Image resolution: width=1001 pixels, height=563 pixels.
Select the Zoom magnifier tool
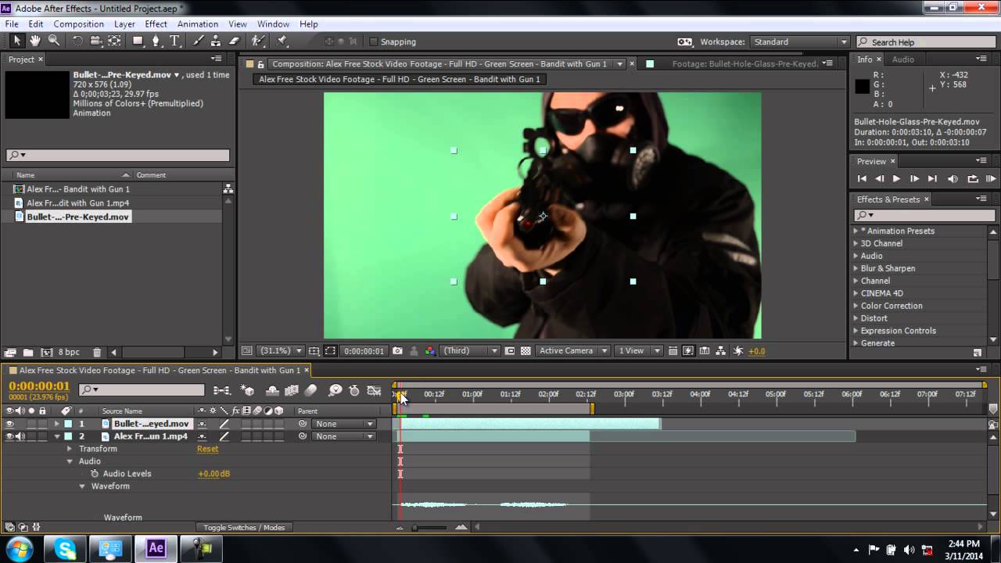pyautogui.click(x=54, y=41)
